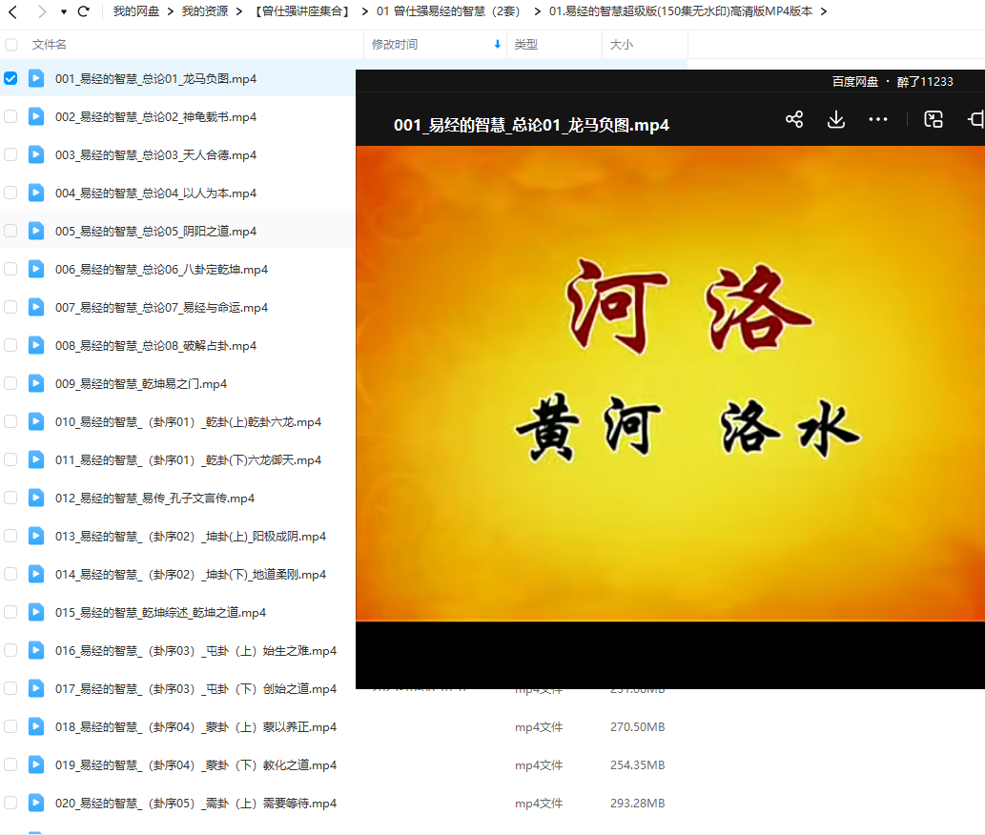This screenshot has height=835, width=985.
Task: Sort by 修改时间 column
Action: coord(395,45)
